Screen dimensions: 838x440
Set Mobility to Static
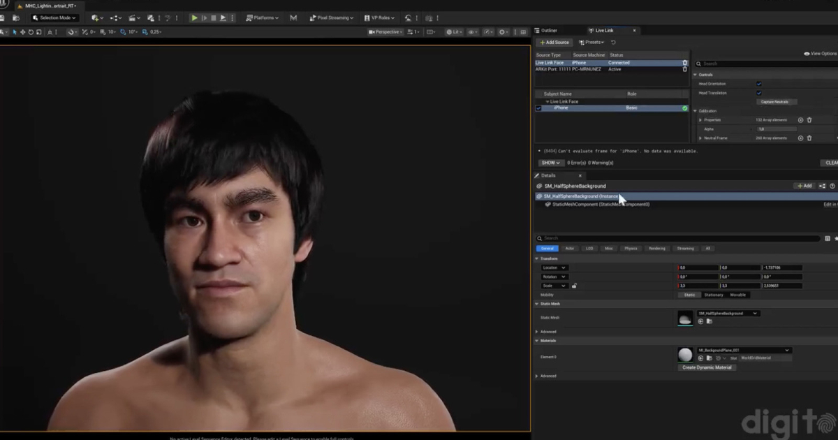pyautogui.click(x=689, y=295)
